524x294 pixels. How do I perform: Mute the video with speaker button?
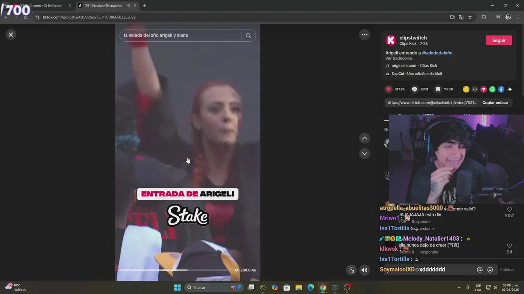tap(364, 270)
